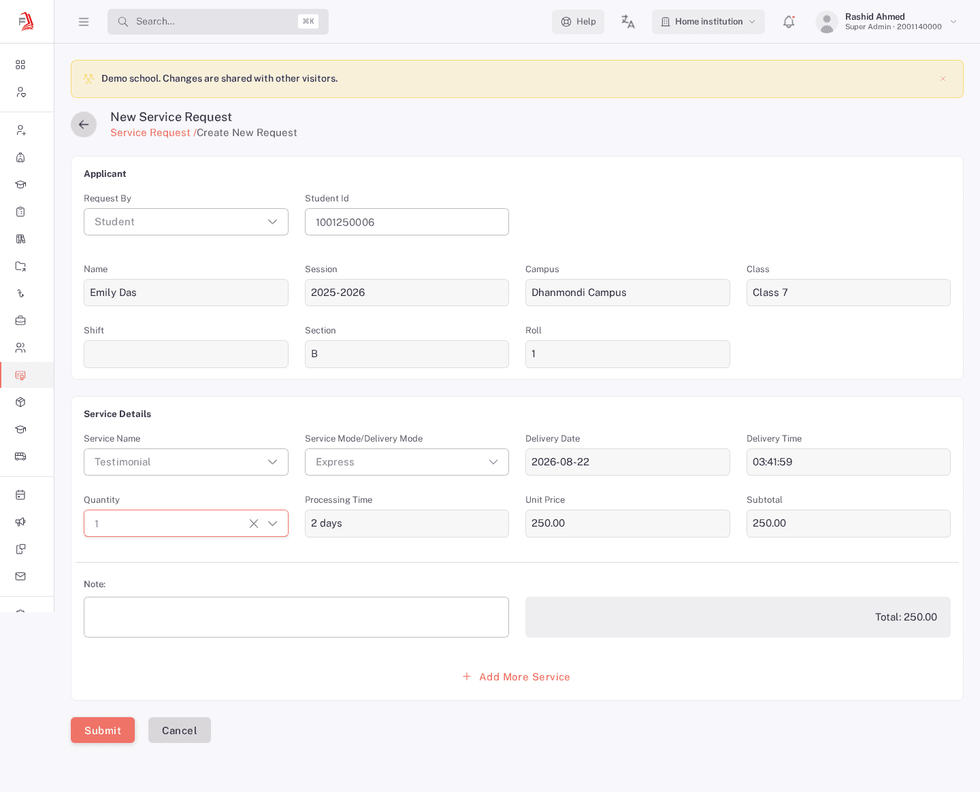Open the megaphone announcements icon
Viewport: 980px width, 792px height.
[x=20, y=522]
